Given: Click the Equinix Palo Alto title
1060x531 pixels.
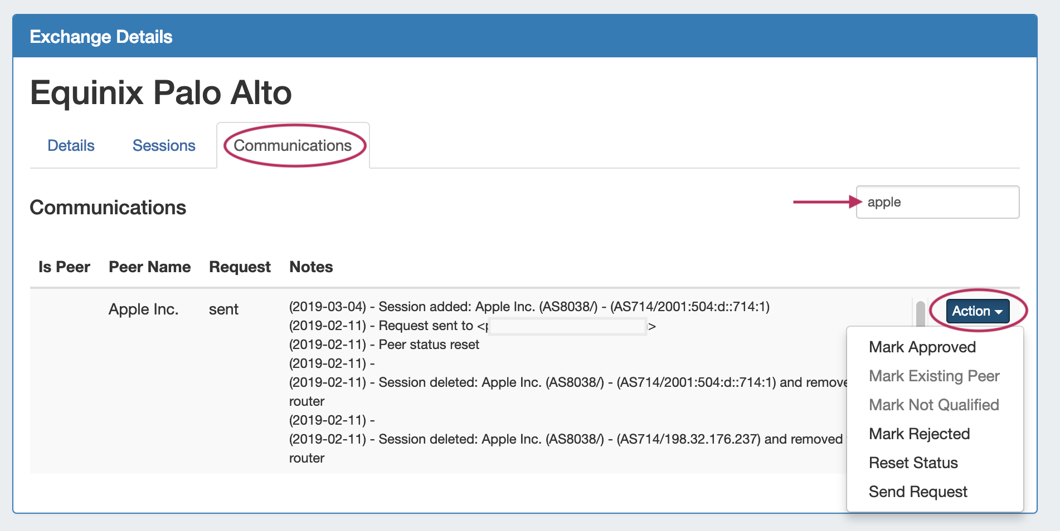Looking at the screenshot, I should point(161,92).
